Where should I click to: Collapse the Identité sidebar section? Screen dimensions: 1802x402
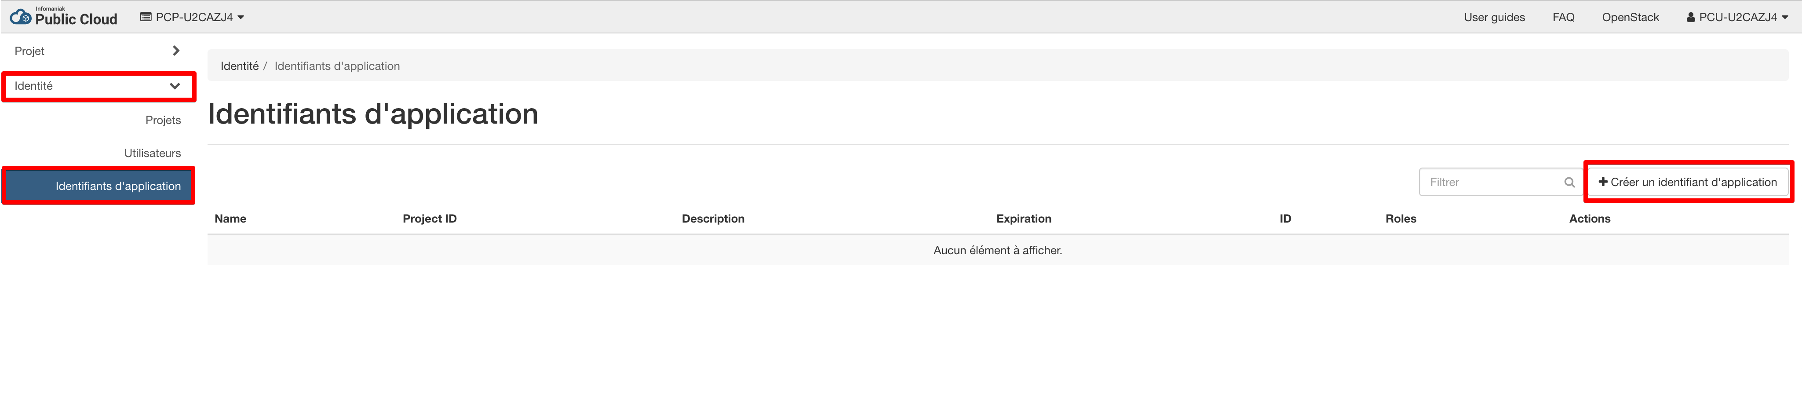click(x=97, y=86)
